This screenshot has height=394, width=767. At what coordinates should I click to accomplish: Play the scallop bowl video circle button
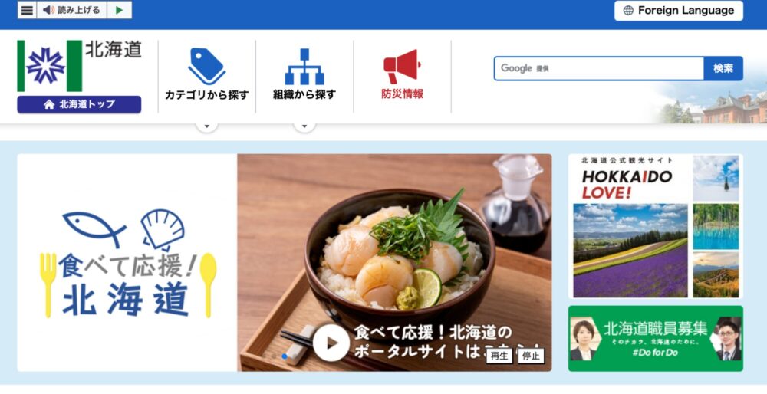pos(331,343)
